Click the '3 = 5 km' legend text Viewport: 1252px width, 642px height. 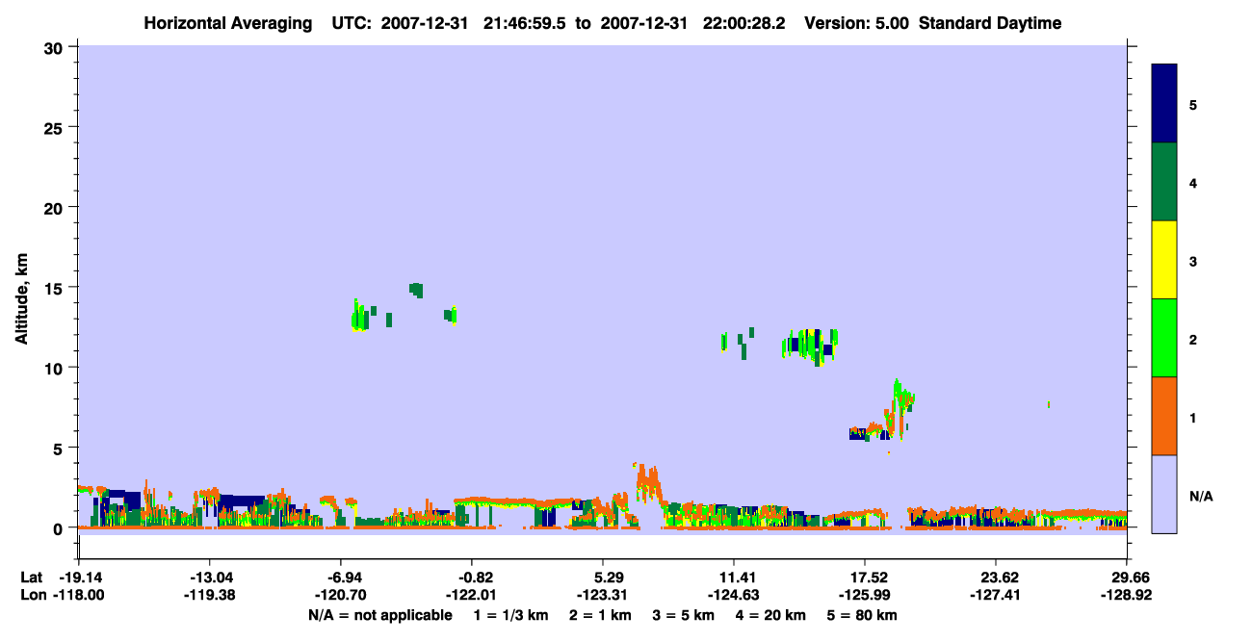[x=684, y=615]
